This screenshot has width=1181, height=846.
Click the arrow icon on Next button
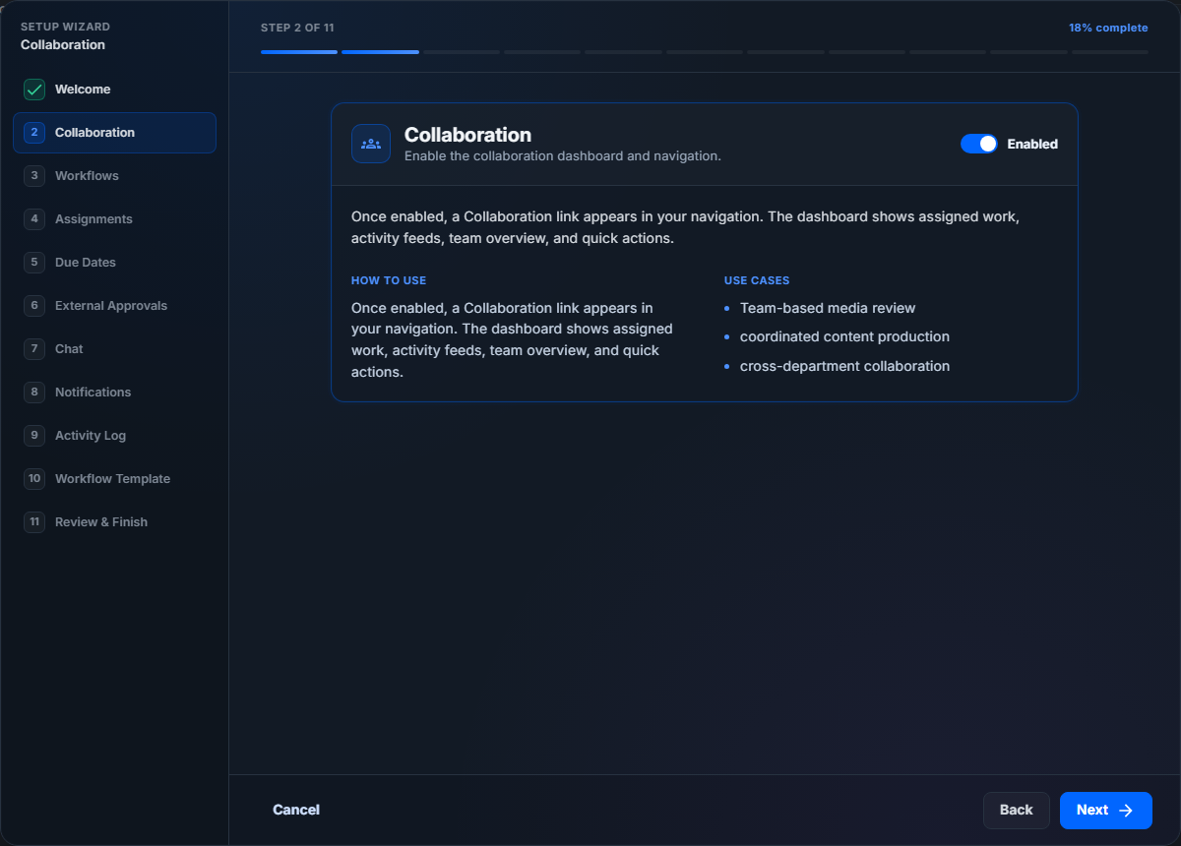tap(1127, 811)
